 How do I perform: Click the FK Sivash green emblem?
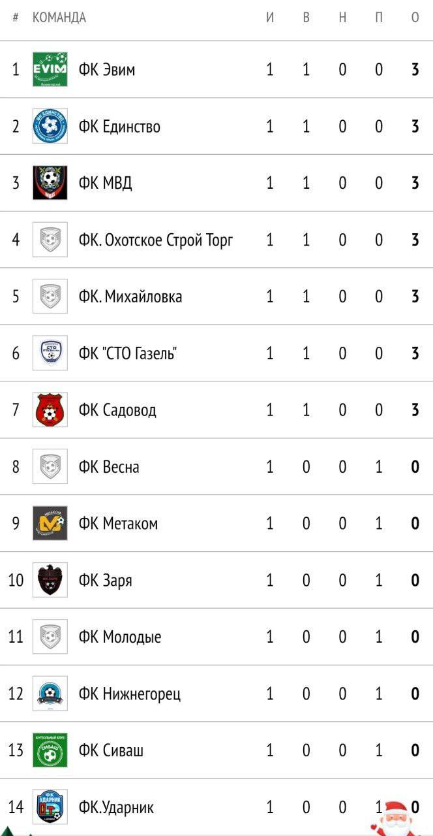coord(50,750)
